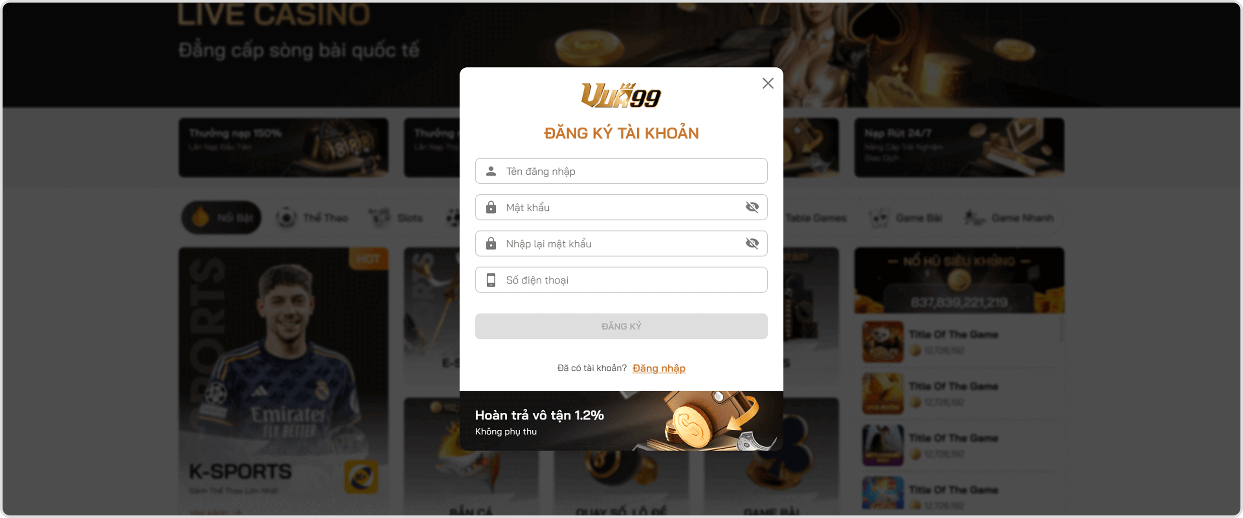Show the password in Nhập lại mật khẩu
This screenshot has height=518, width=1243.
click(752, 243)
